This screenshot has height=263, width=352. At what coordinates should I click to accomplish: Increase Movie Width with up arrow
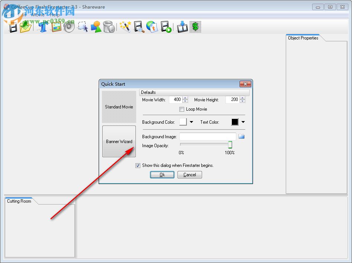[x=185, y=98]
